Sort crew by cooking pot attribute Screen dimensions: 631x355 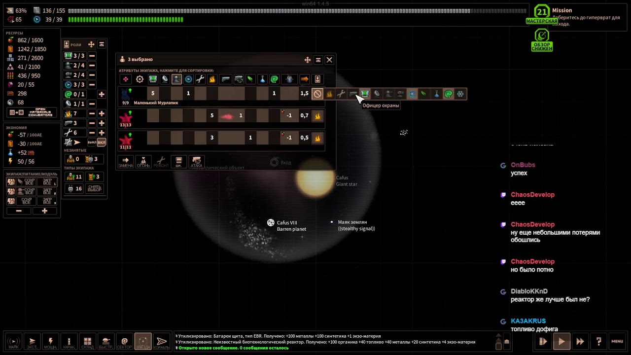[290, 79]
